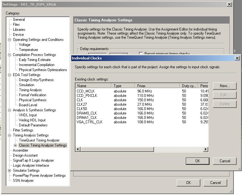Select DRMA1_CLK clock entry

coord(142,118)
